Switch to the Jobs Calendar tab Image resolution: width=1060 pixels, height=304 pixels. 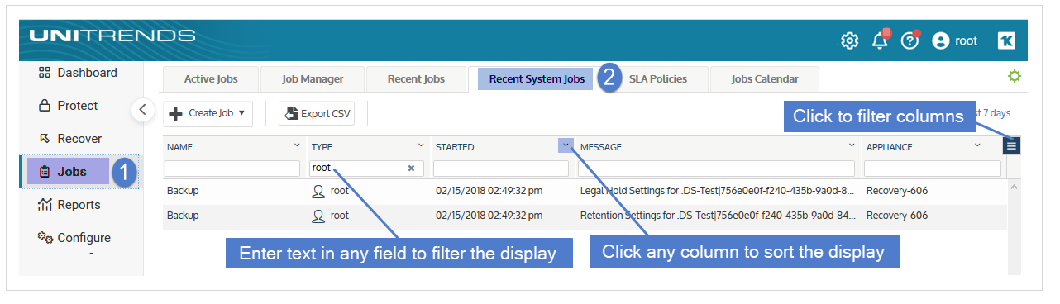(765, 79)
